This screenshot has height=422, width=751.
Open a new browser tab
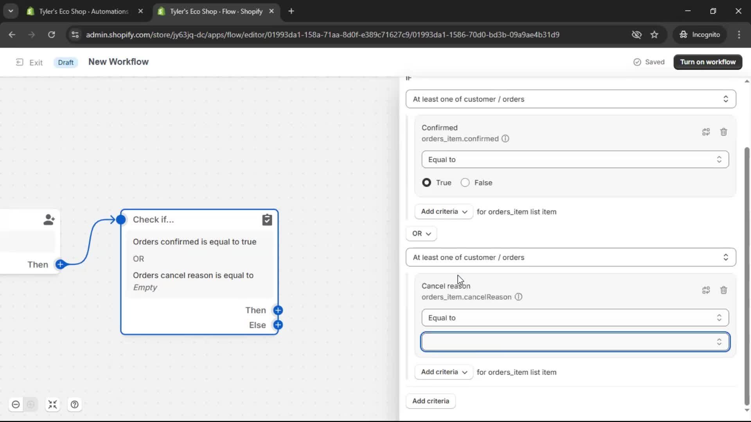(x=291, y=11)
